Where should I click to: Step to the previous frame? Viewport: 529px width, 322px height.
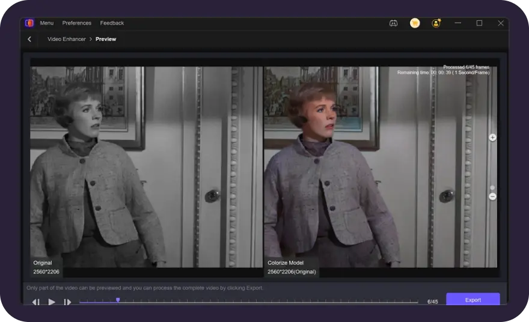point(36,302)
